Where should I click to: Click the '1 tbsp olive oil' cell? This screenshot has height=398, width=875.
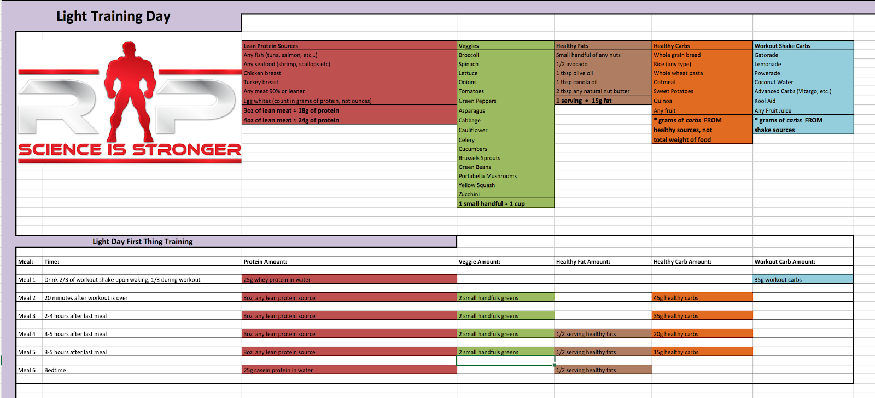tap(603, 73)
